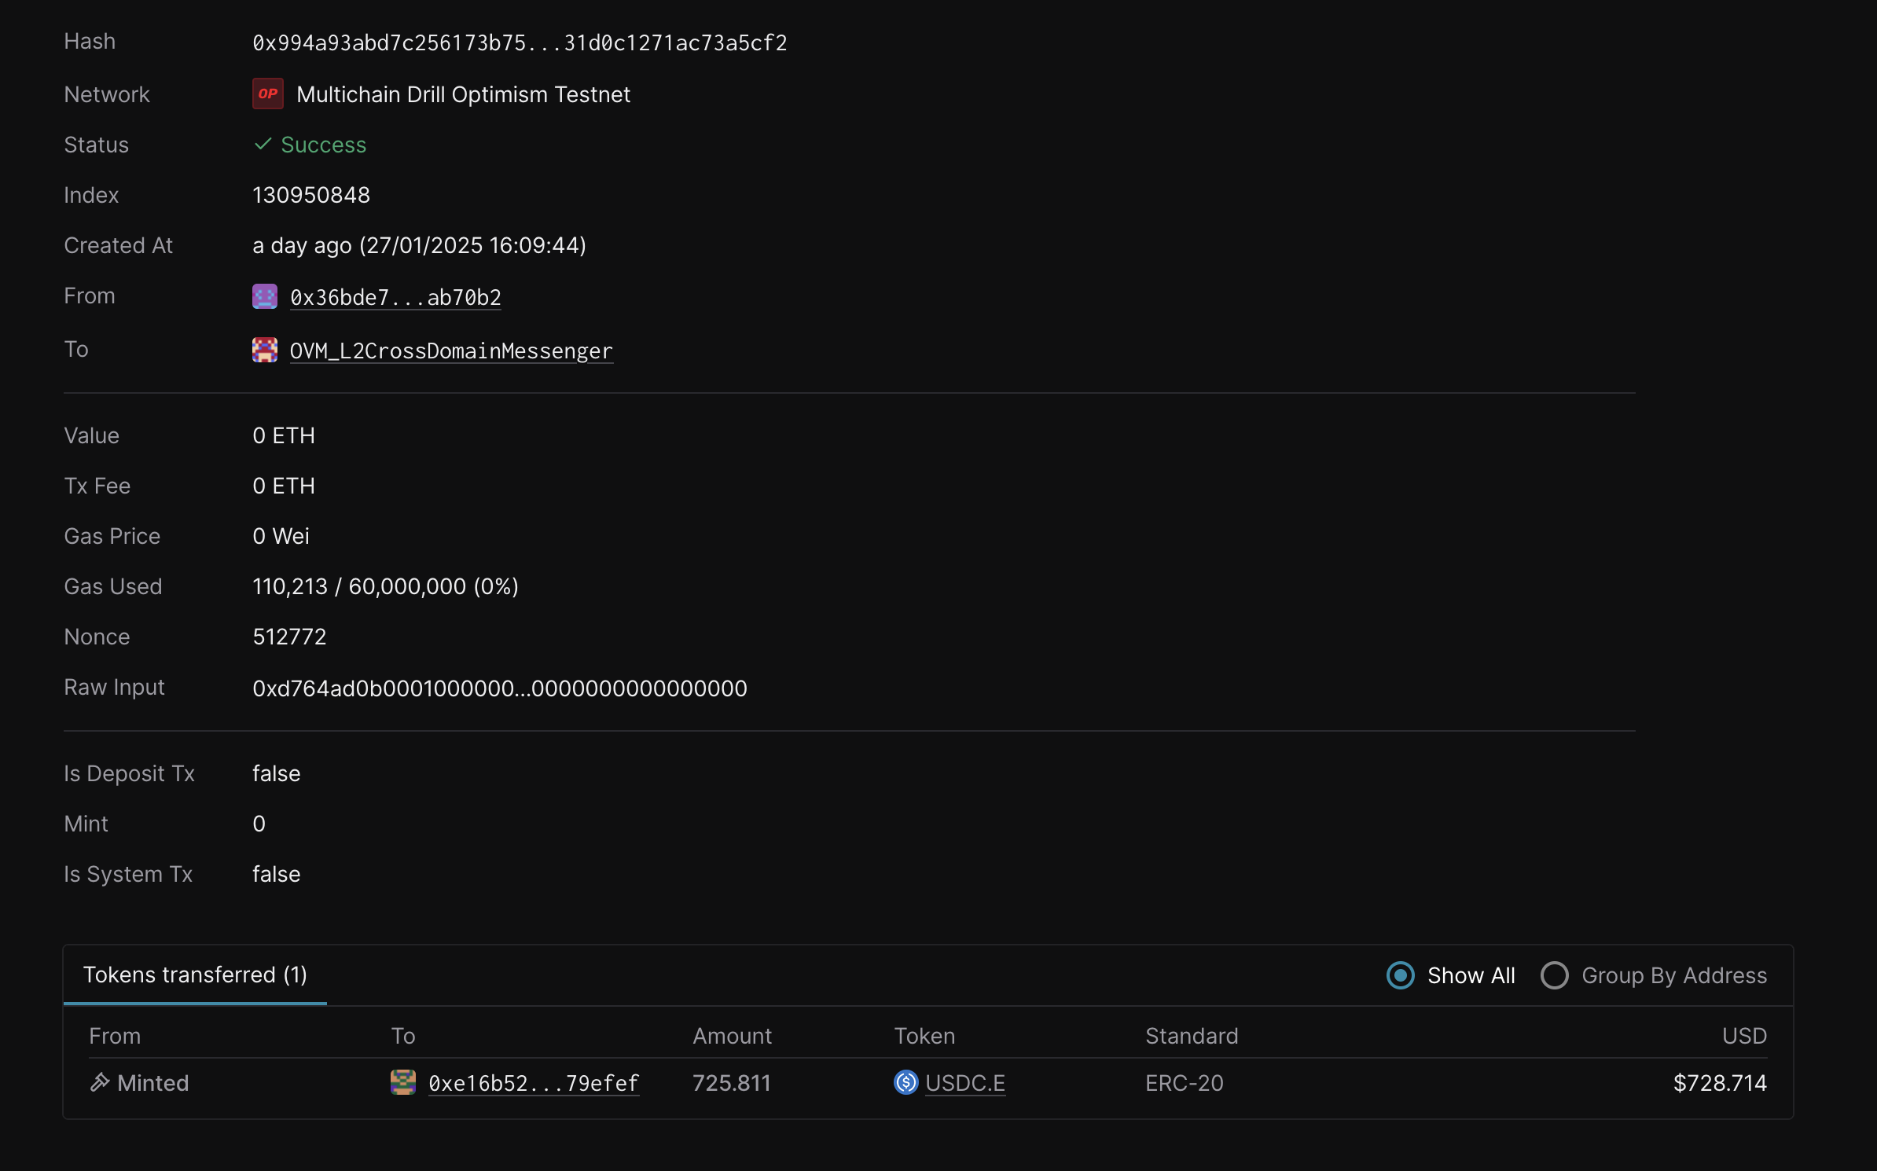This screenshot has width=1877, height=1171.
Task: Click the OVM_L2CrossDomainMessenger contract avatar icon
Action: [265, 350]
